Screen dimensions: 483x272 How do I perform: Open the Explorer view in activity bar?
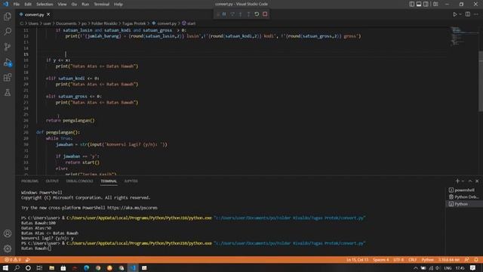click(8, 17)
